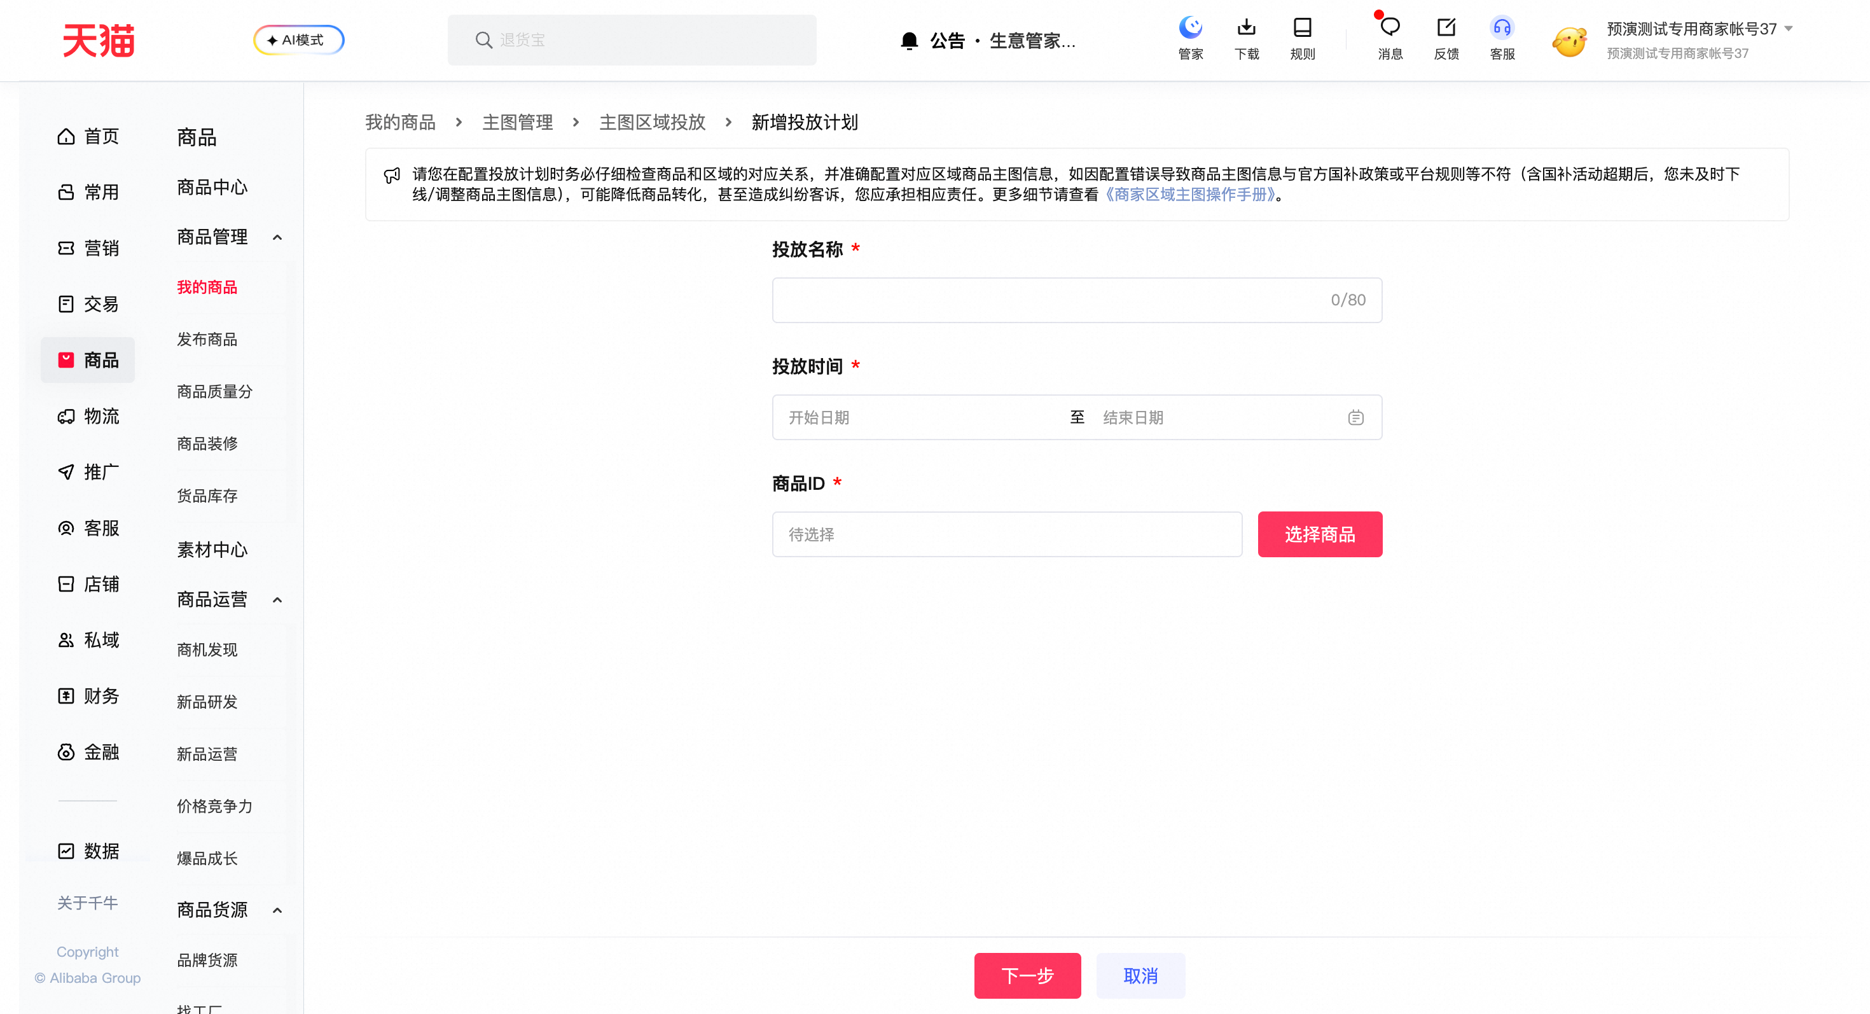Click the account avatar emoji
Viewport: 1870px width, 1014px height.
pyautogui.click(x=1570, y=41)
